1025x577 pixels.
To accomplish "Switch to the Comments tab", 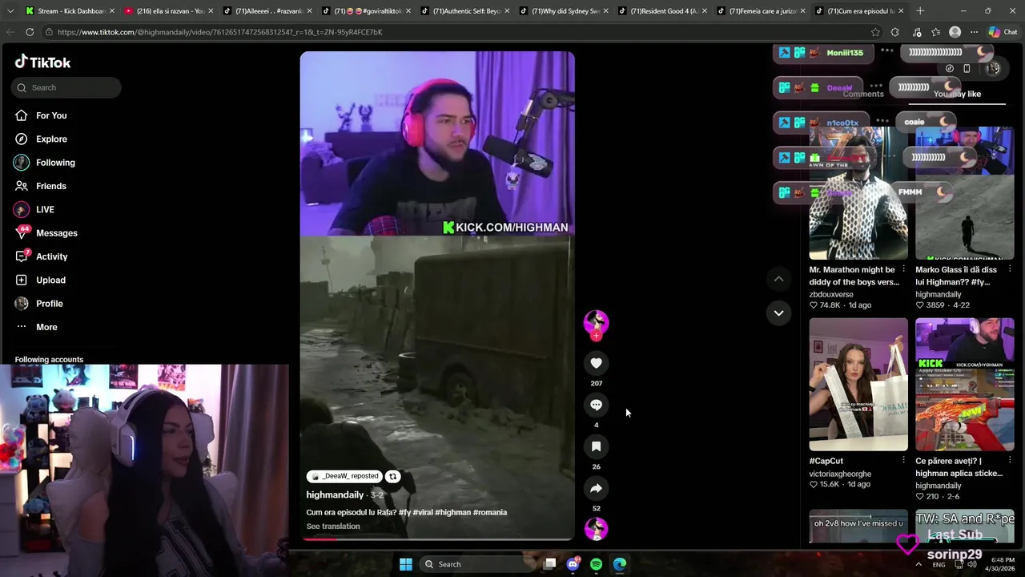I will [x=863, y=94].
